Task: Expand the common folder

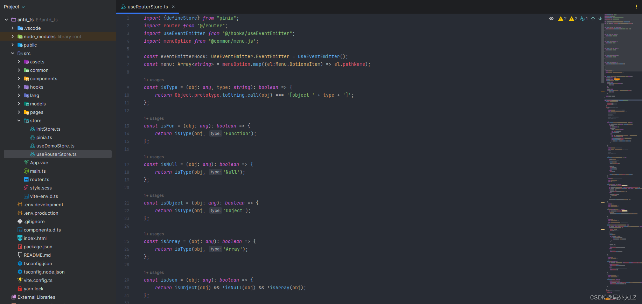Action: (19, 70)
